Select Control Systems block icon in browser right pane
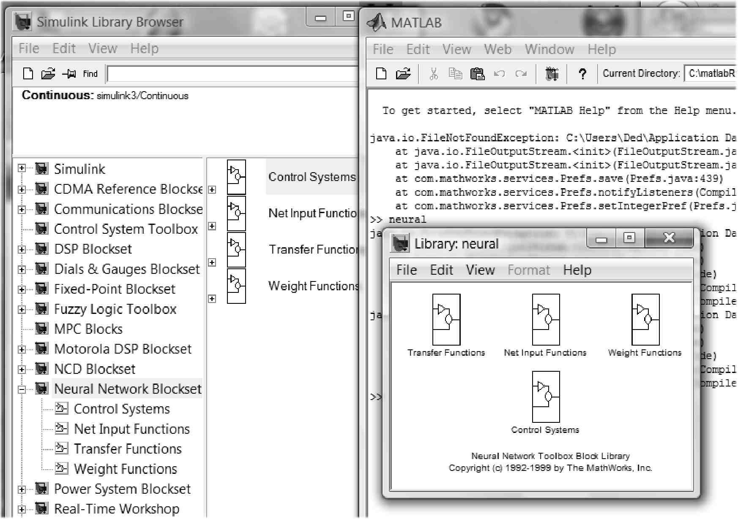Viewport: 738px width, 519px height. 236,177
